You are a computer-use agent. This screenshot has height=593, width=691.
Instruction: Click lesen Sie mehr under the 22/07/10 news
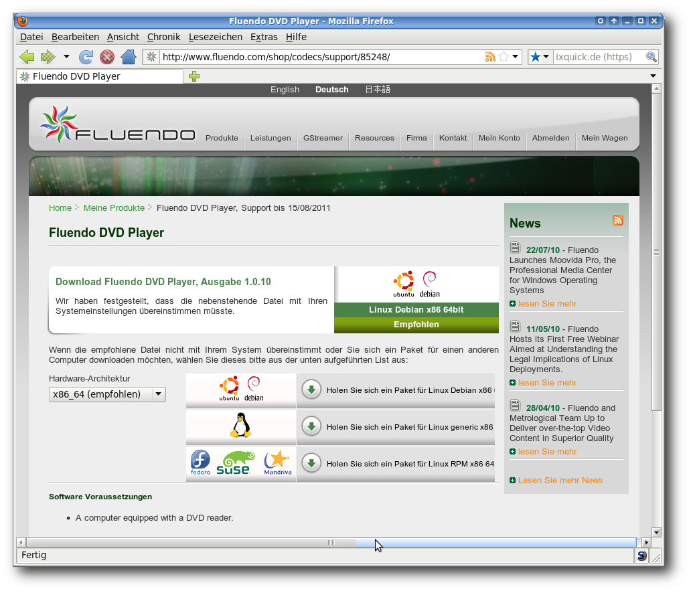[547, 304]
